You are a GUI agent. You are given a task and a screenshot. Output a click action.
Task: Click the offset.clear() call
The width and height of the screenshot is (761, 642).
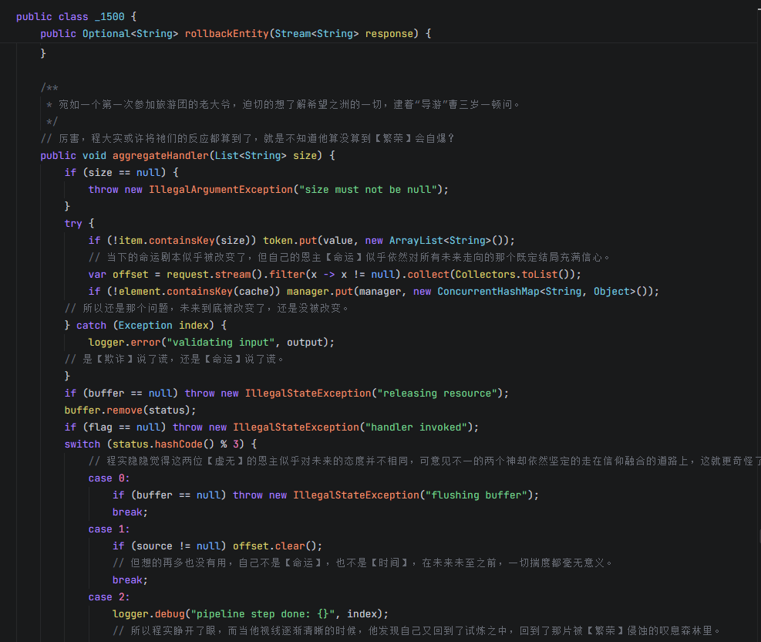(278, 546)
